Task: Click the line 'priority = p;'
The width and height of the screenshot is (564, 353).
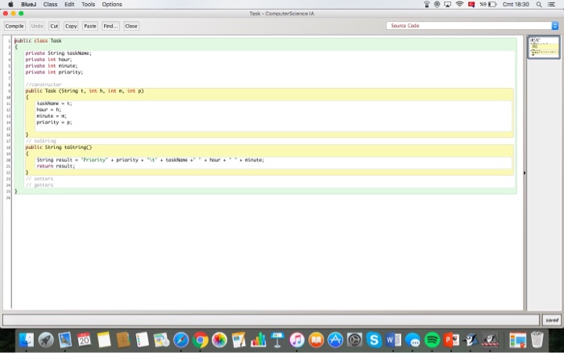Action: 54,123
